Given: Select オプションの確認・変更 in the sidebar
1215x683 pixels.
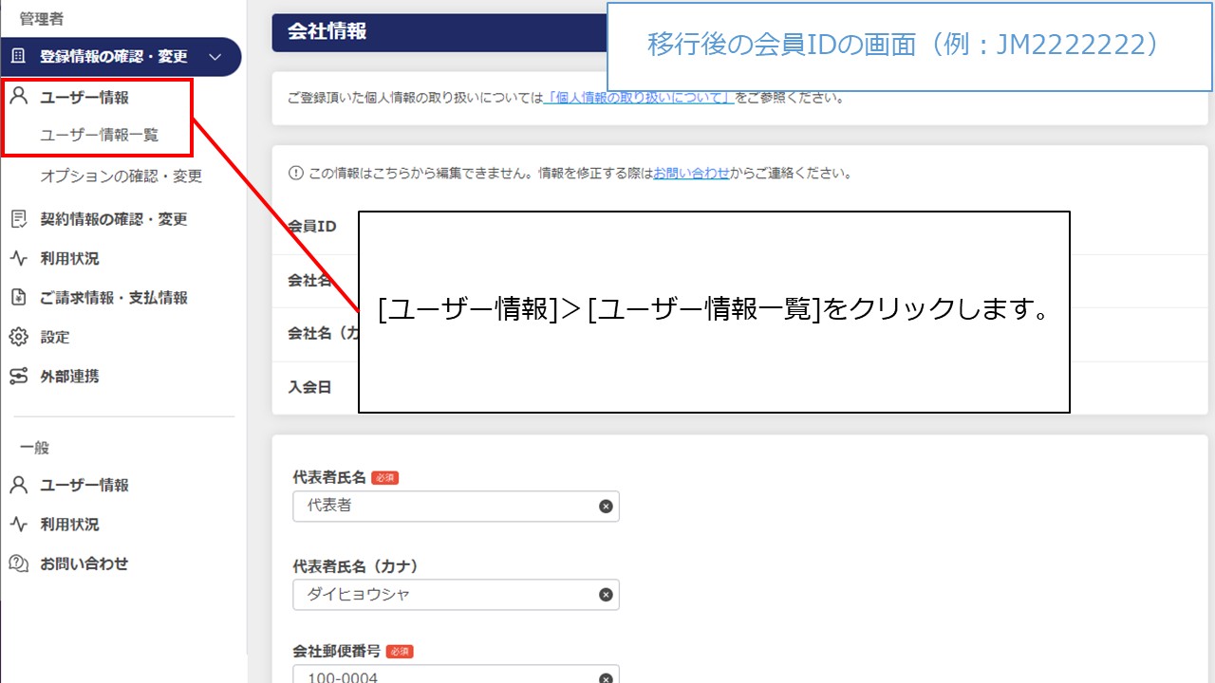Looking at the screenshot, I should (x=121, y=177).
